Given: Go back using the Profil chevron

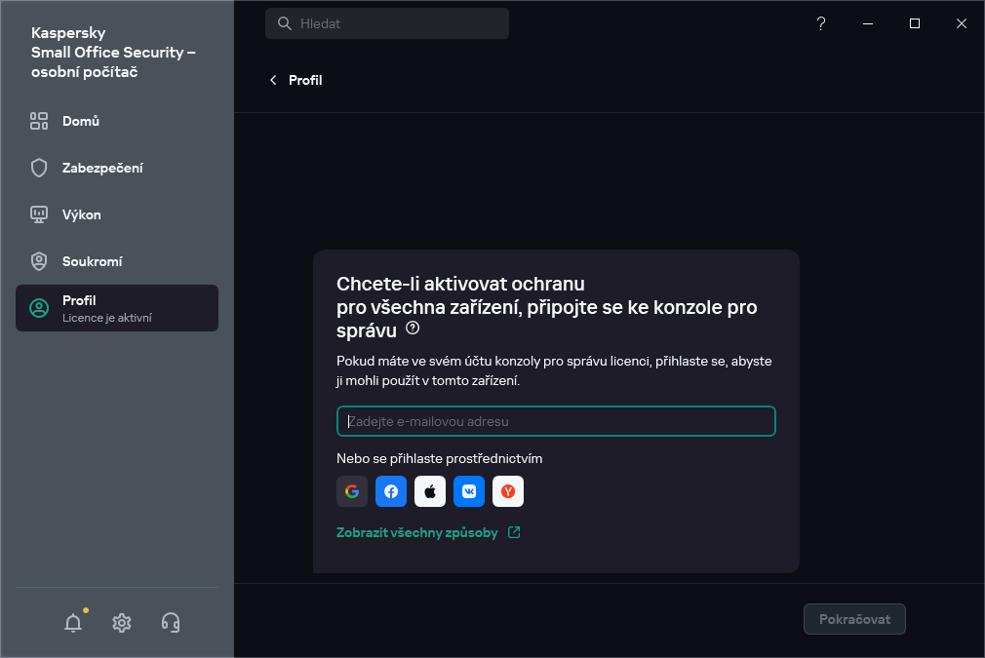Looking at the screenshot, I should point(273,80).
